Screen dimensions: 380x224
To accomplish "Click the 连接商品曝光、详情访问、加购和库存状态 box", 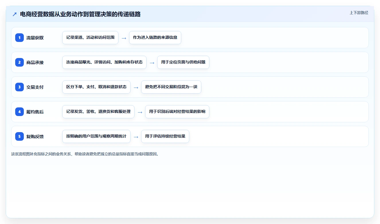I will 104,62.
